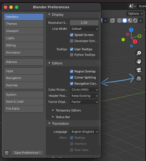Screen dimensions: 146x161
Task: Toggle the camera view icon
Action: [139, 70]
